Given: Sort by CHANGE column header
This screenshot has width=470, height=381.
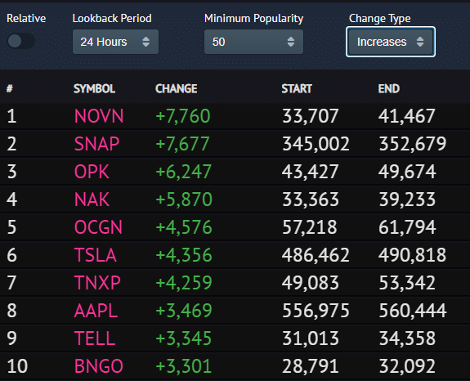Looking at the screenshot, I should (177, 89).
